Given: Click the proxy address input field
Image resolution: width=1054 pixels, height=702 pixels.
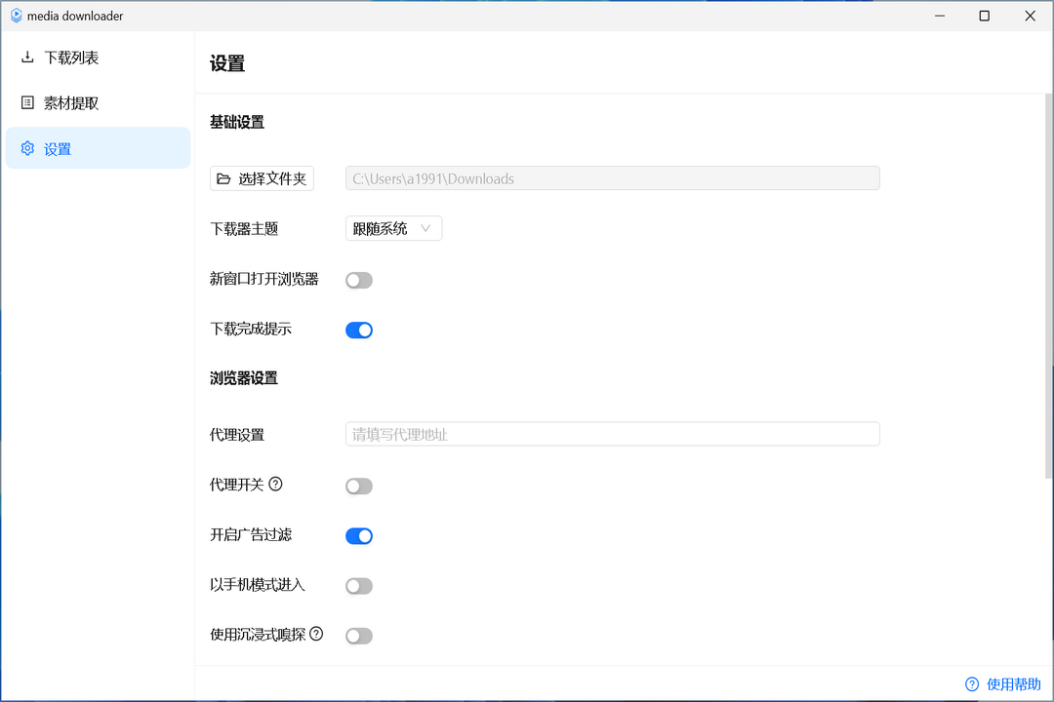Looking at the screenshot, I should [x=612, y=434].
